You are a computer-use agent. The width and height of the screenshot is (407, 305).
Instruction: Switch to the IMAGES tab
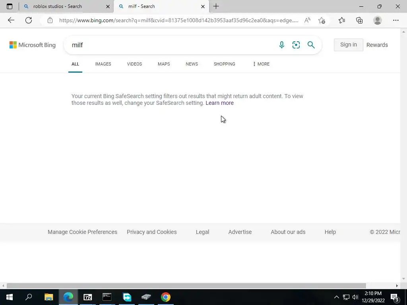click(103, 64)
